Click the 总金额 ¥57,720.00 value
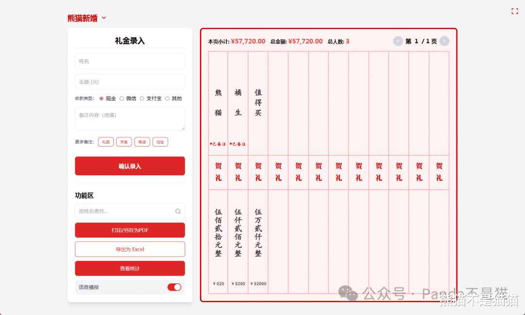The image size is (525, 315). point(305,41)
